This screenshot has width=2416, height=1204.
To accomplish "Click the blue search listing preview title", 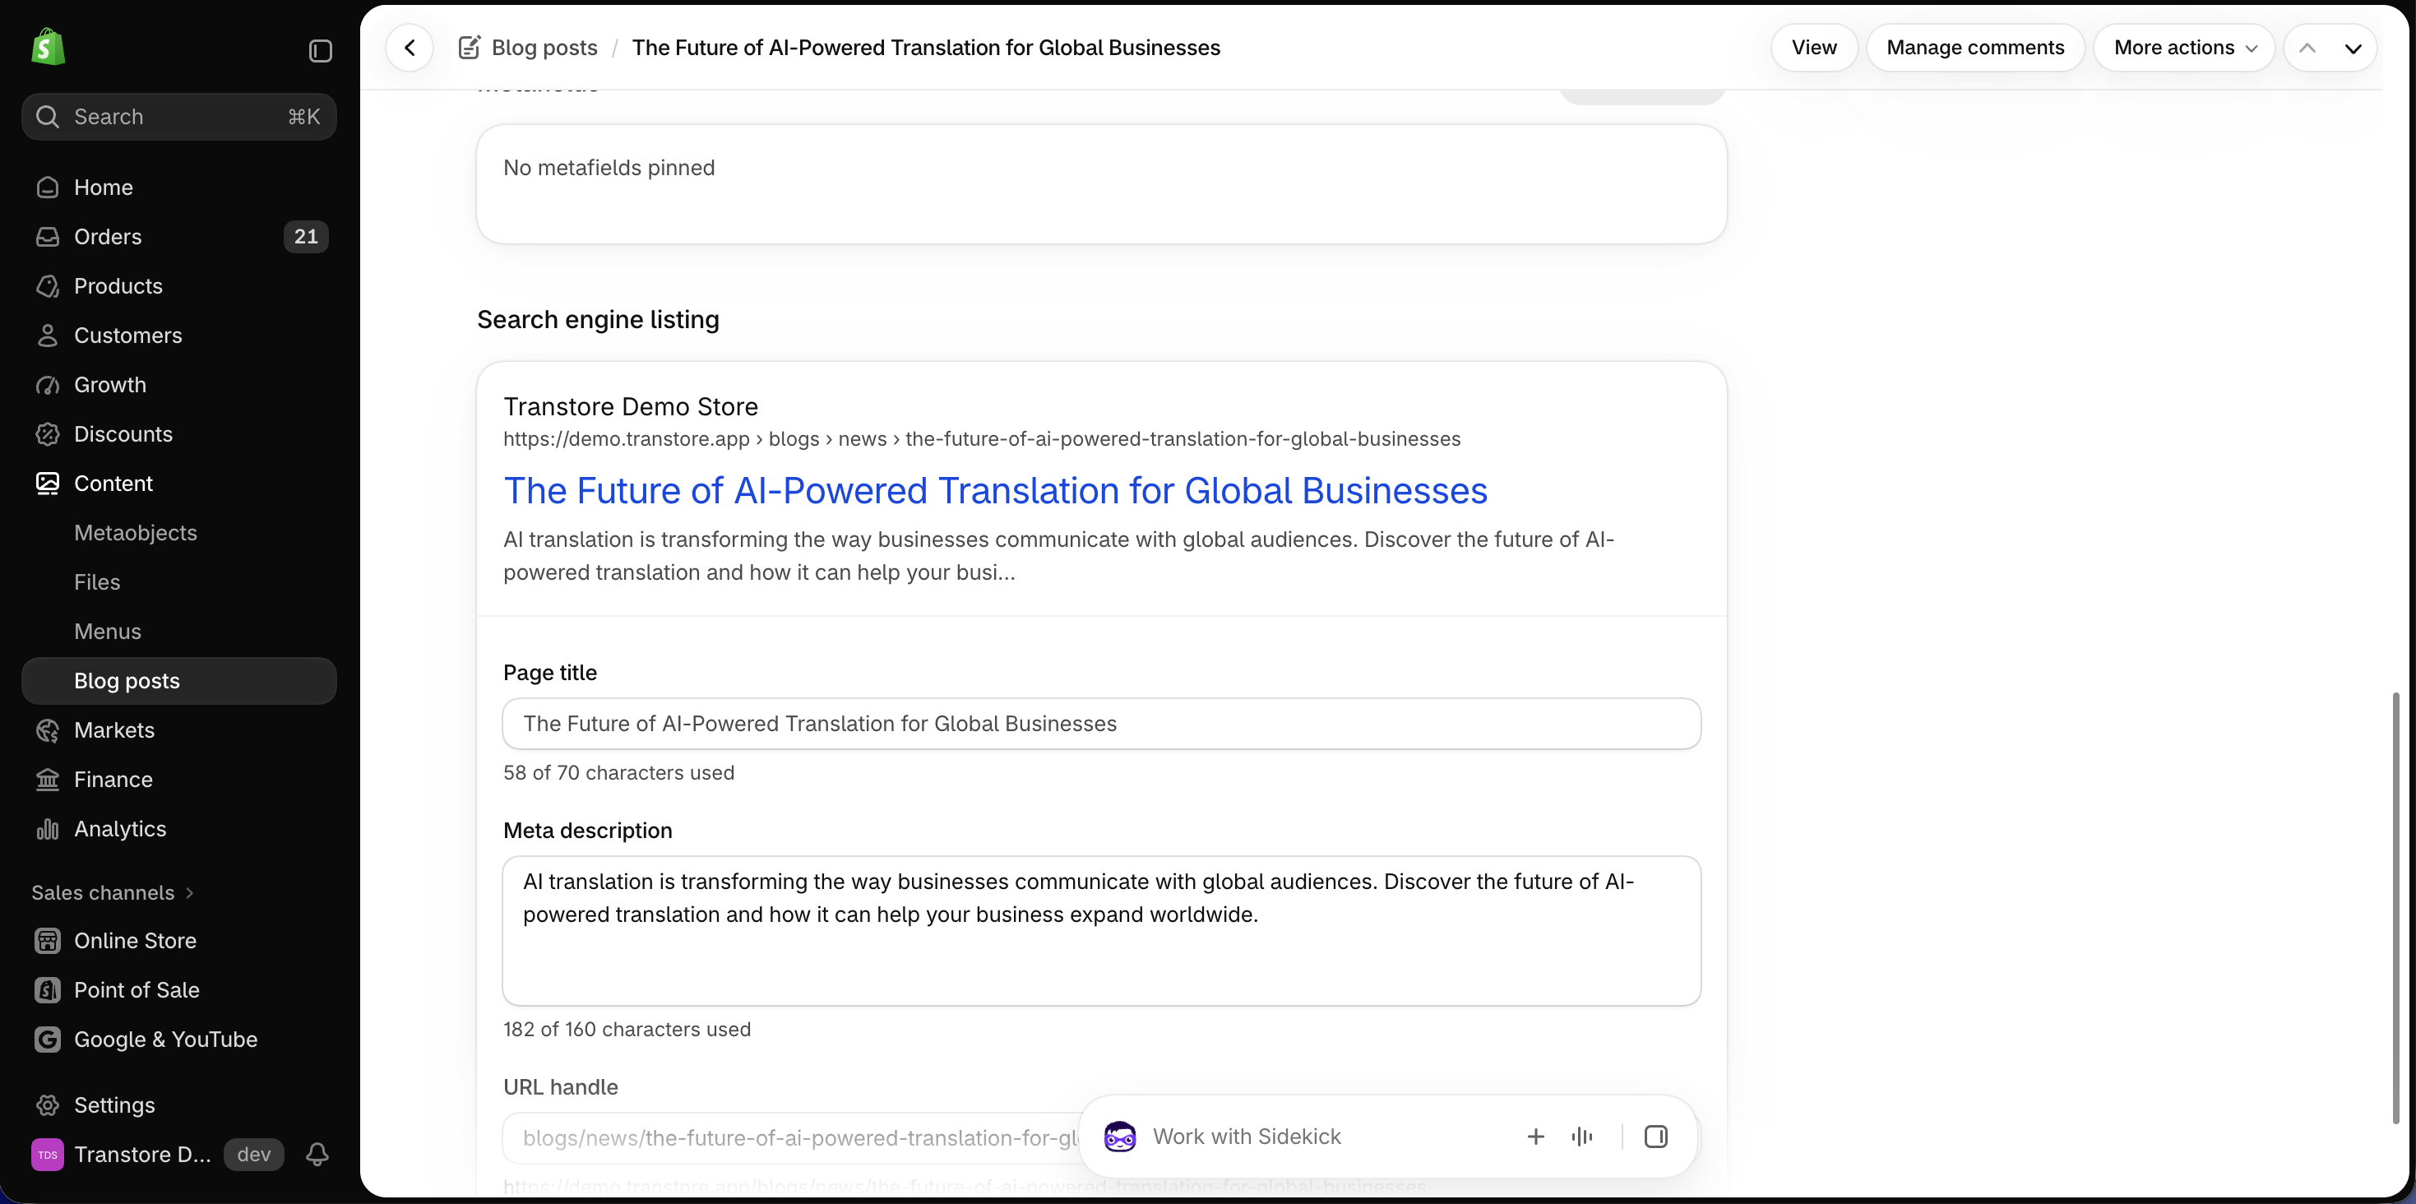I will (x=995, y=490).
